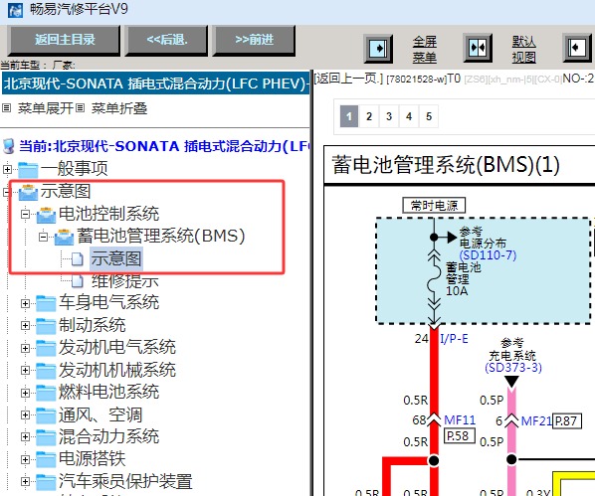Click the left-arrow panel icon after 默认视图

tap(577, 48)
